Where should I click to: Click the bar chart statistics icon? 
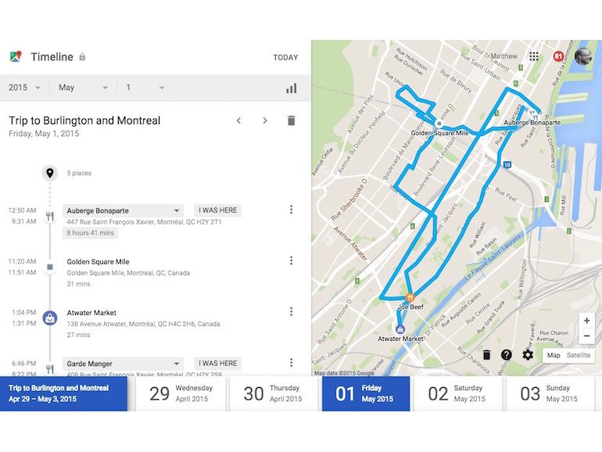pos(291,88)
